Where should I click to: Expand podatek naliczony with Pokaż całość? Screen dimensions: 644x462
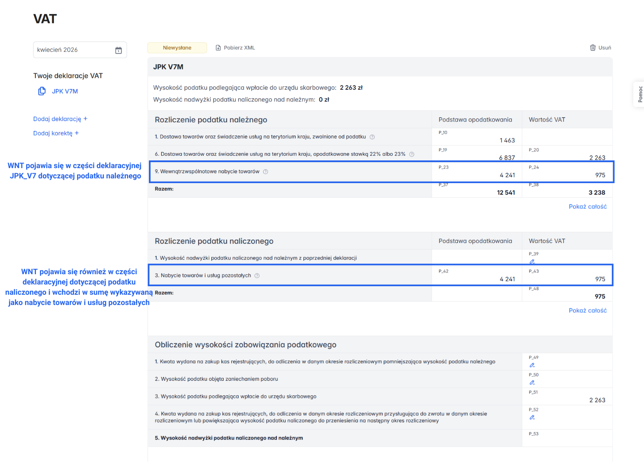(588, 311)
